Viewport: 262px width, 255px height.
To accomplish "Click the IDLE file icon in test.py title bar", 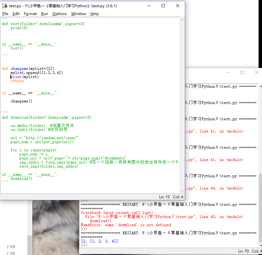I will [5, 6].
